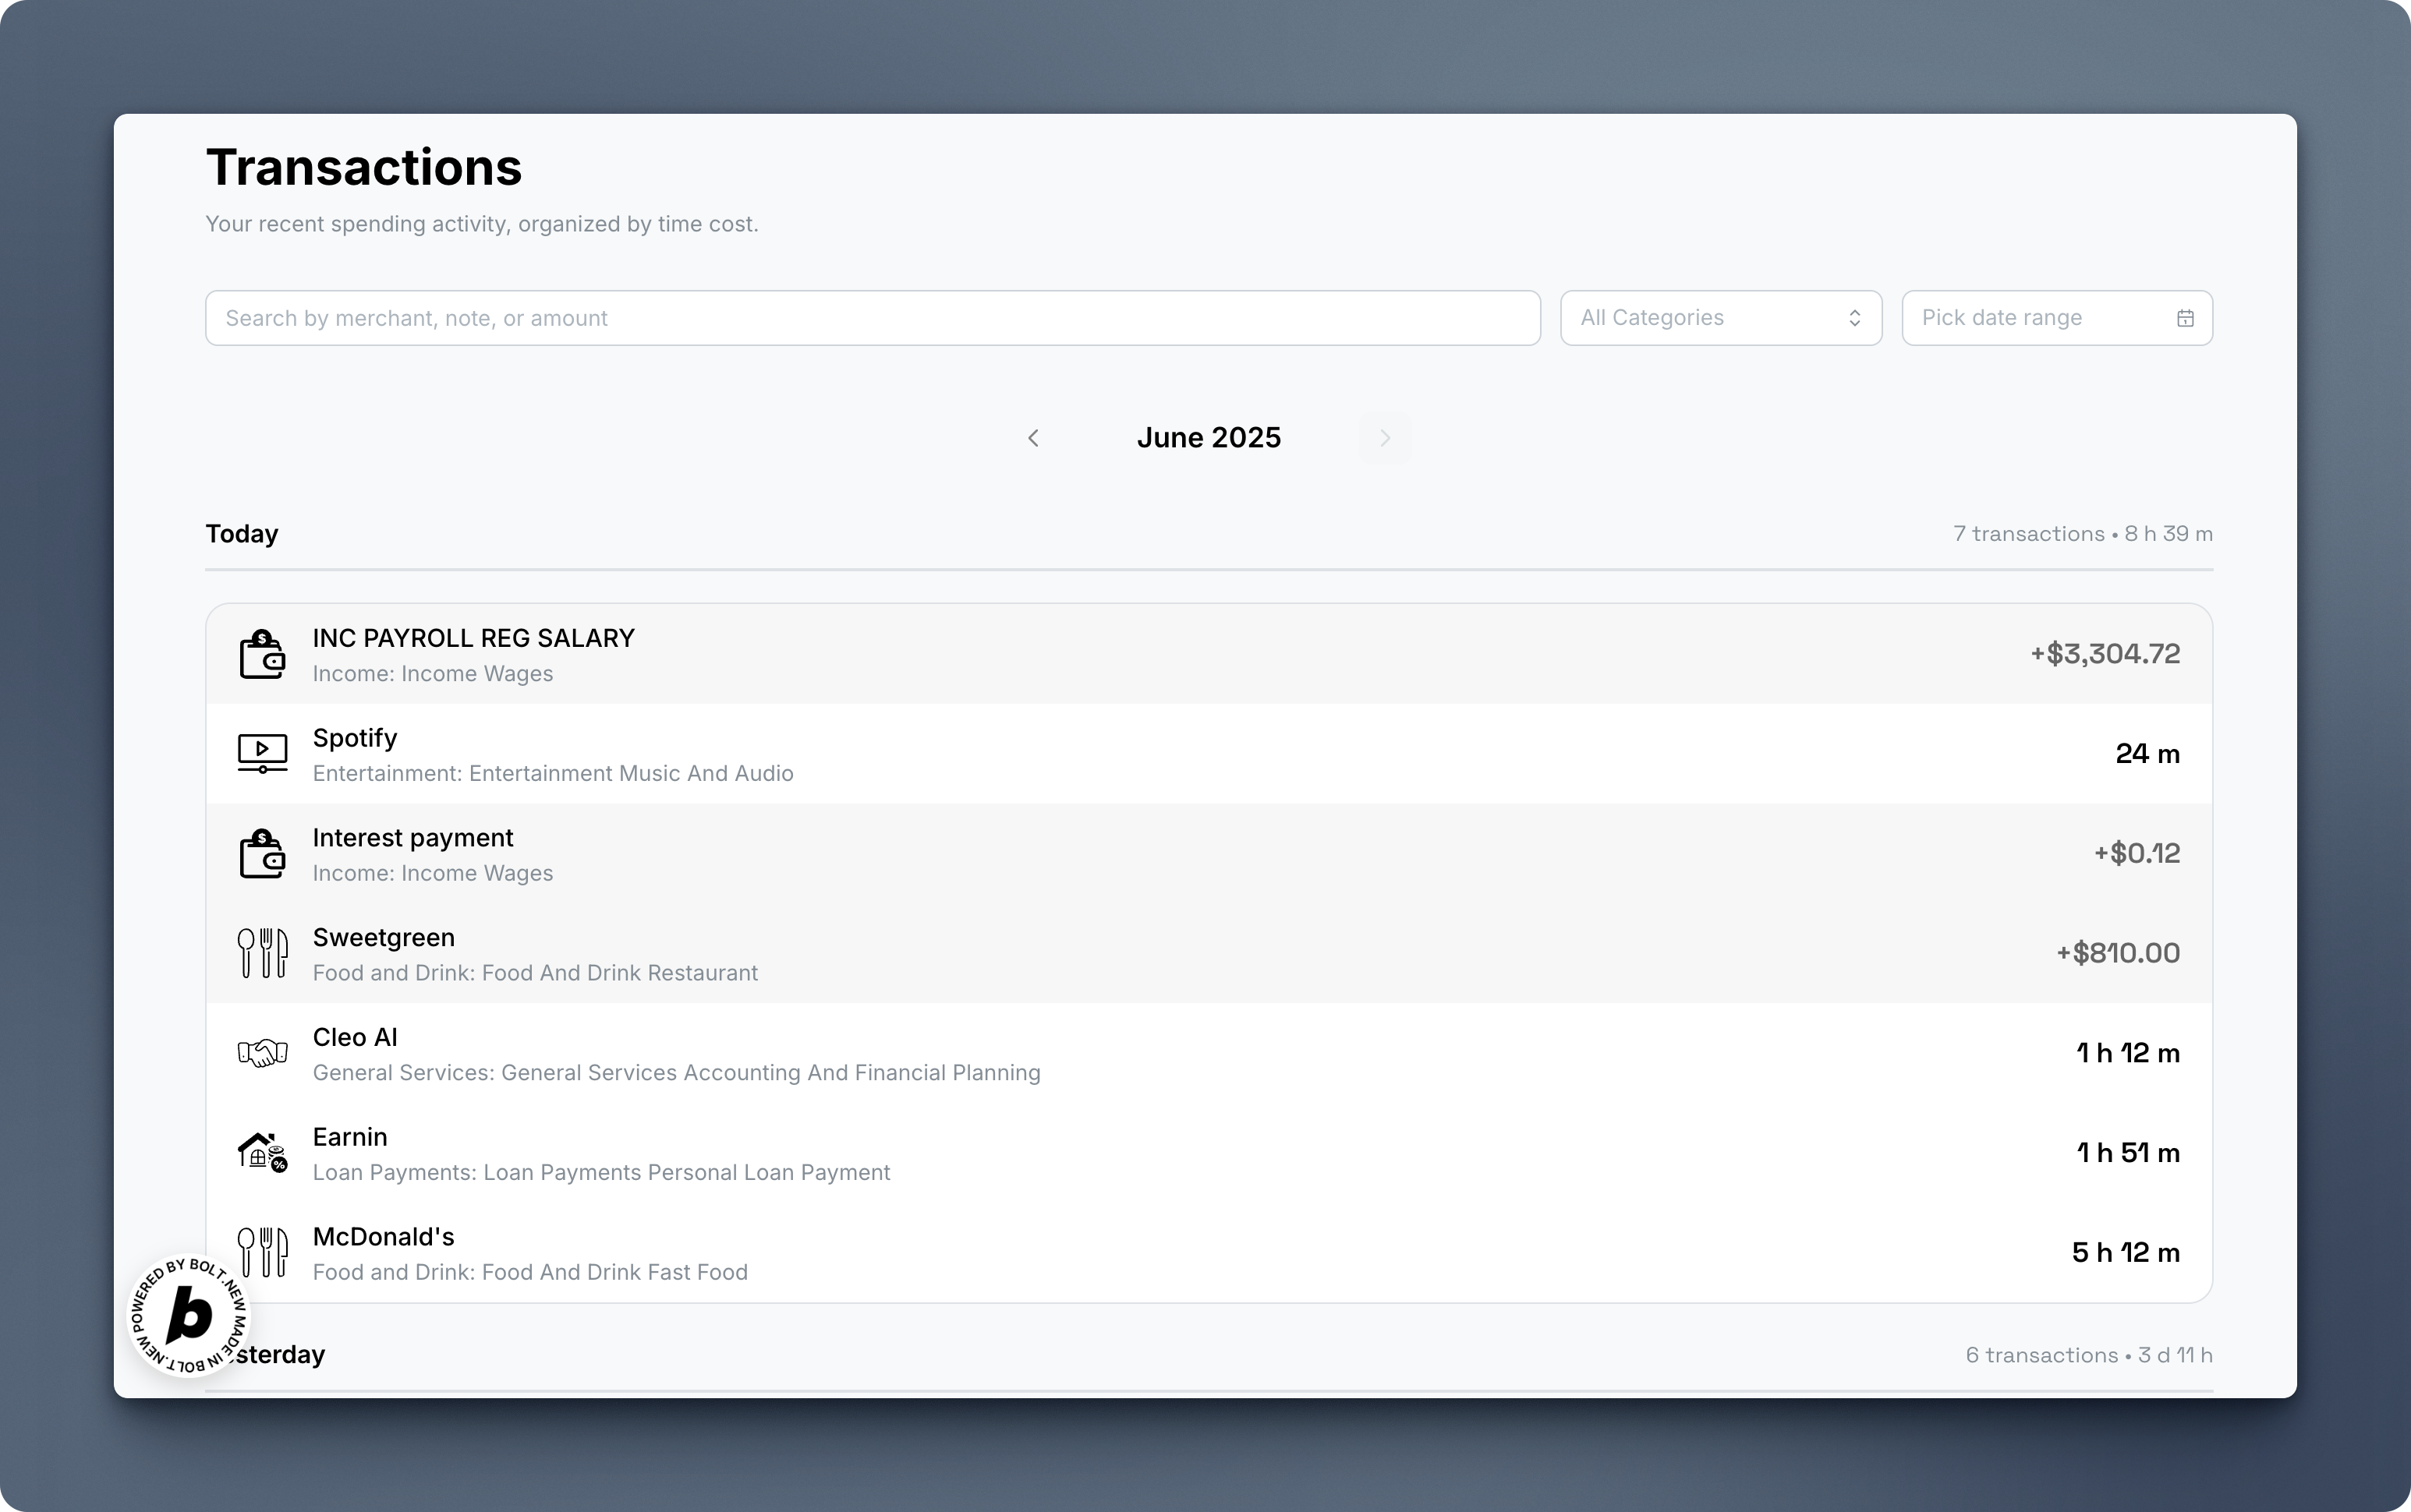Screen dimensions: 2411x1512
Task: Click the wallet icon beside INC PAYROLL REG SALARY
Action: [x=262, y=654]
